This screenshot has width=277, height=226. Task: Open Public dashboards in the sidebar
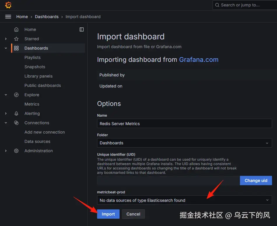point(43,85)
